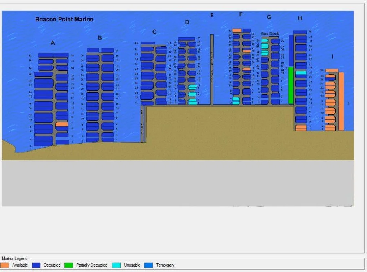Select the cyan unusable slip 7 on dock D
Screen dimensions: 367x272
point(192,94)
